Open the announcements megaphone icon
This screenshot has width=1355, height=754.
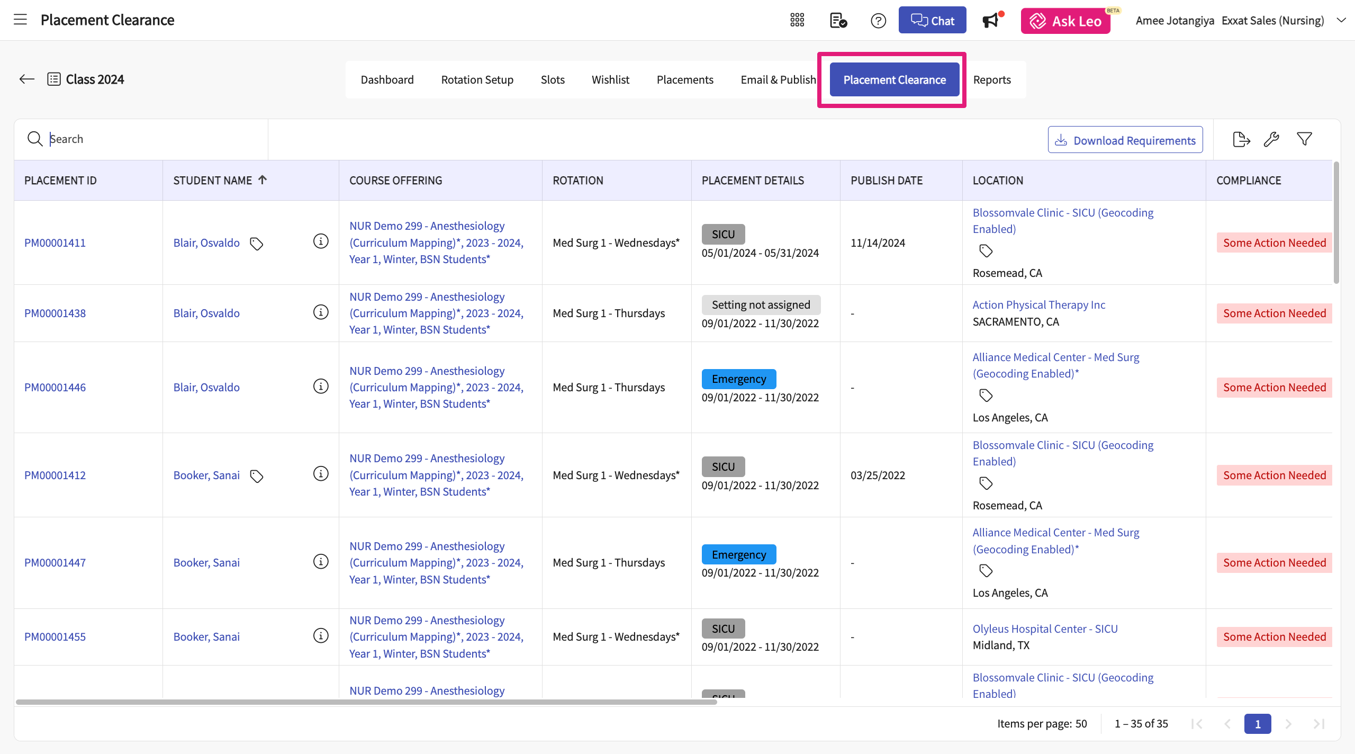point(991,21)
